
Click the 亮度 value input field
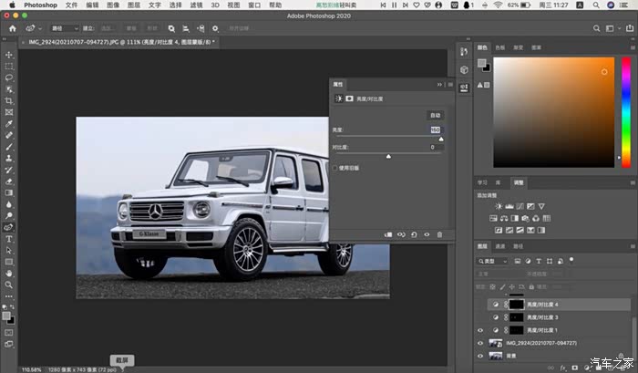435,130
